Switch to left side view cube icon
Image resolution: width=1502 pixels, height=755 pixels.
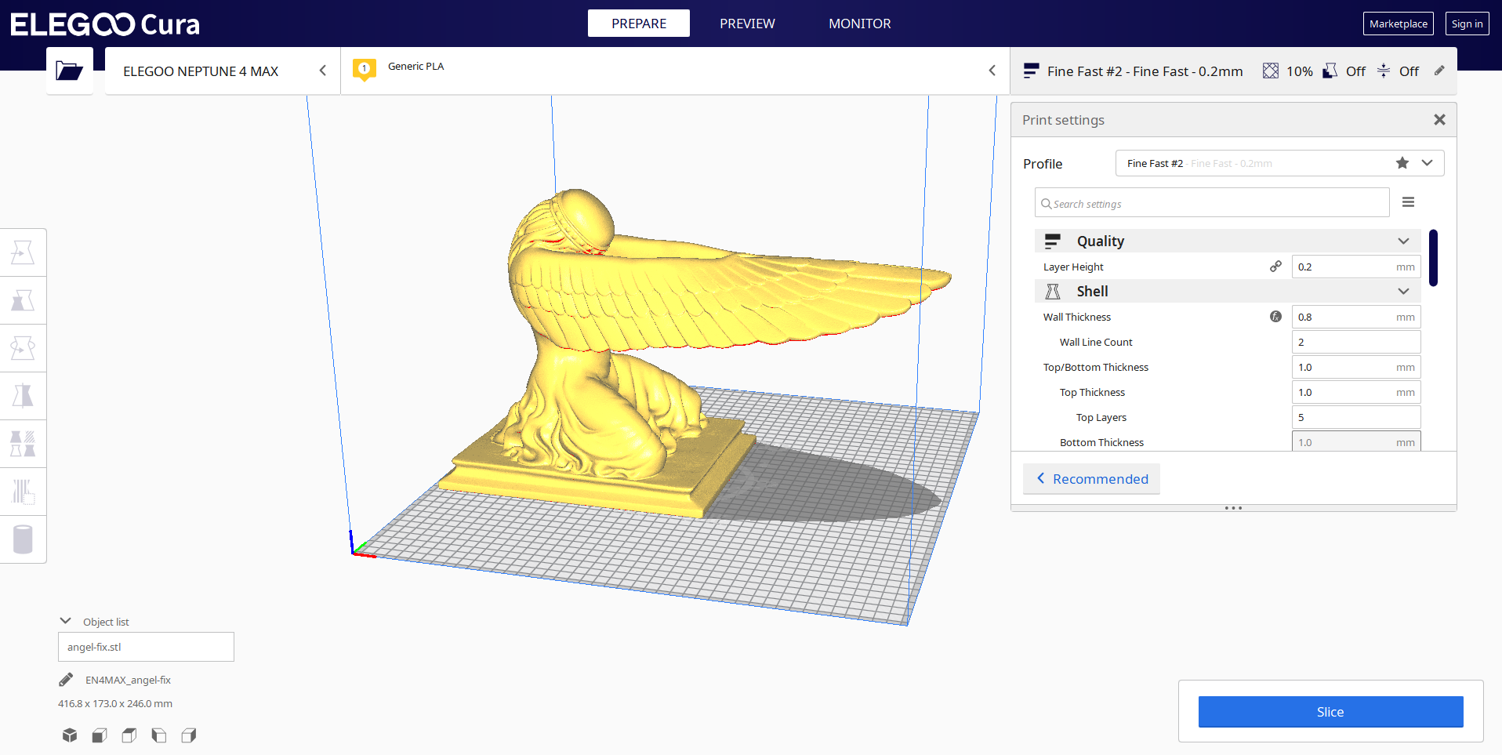click(x=159, y=735)
